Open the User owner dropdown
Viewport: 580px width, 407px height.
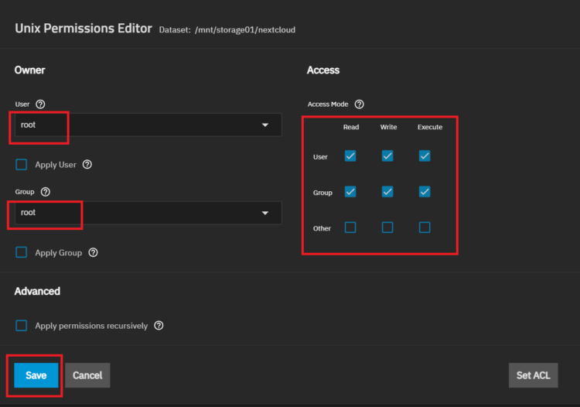(x=147, y=125)
